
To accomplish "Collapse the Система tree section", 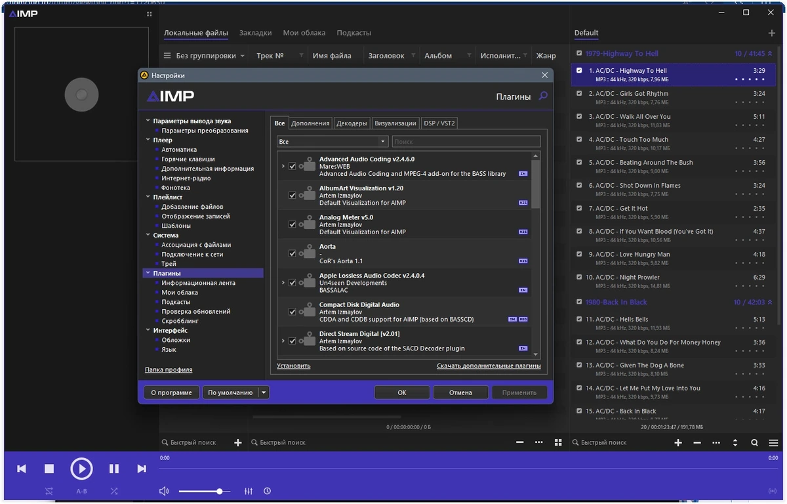I will (x=148, y=235).
